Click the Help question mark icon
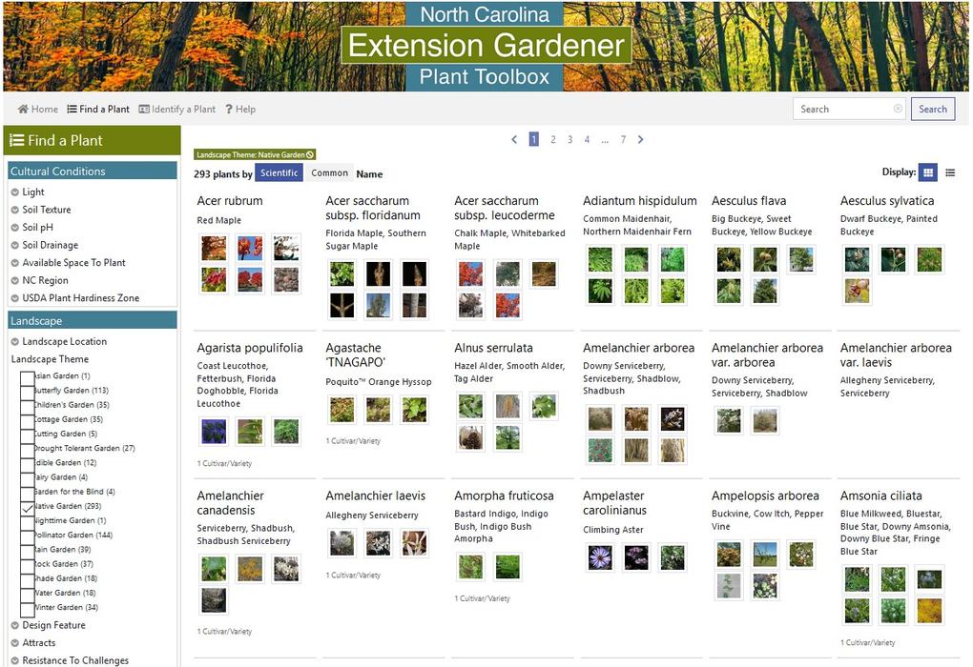The image size is (973, 667). pos(229,109)
